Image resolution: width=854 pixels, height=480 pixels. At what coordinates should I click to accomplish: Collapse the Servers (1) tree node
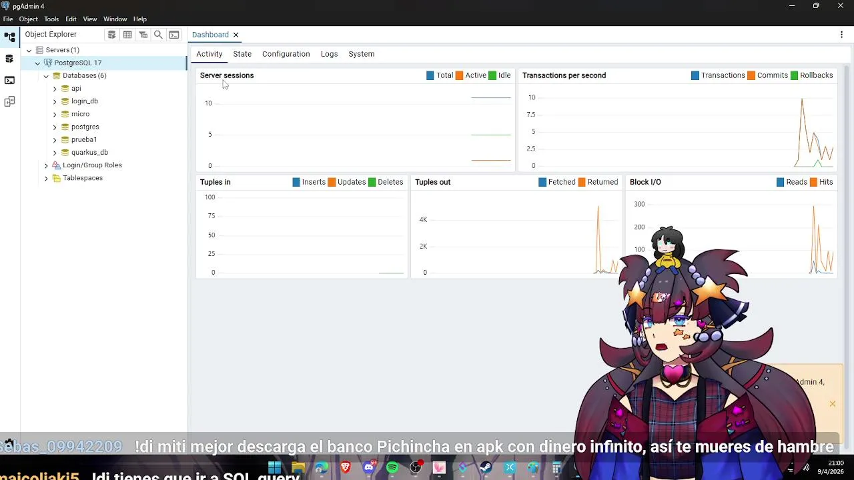point(29,50)
